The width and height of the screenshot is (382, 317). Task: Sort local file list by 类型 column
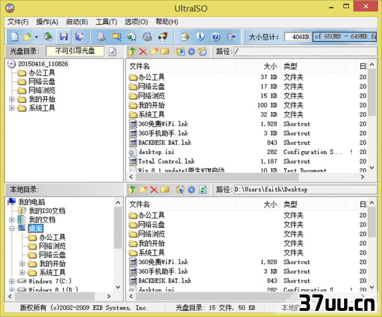313,204
